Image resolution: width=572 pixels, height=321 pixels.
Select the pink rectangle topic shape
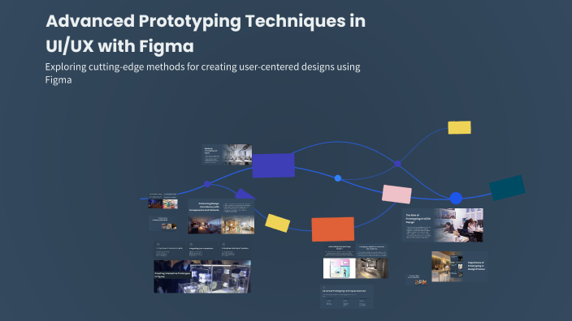click(396, 194)
